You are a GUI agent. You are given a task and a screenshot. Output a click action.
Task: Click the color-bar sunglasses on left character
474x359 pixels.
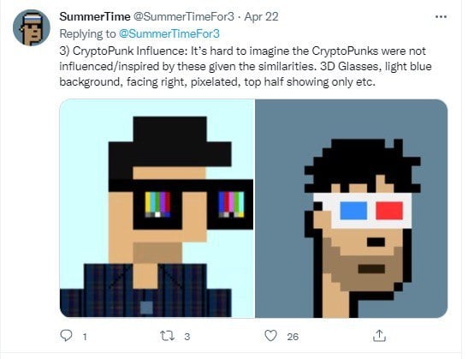[x=181, y=204]
